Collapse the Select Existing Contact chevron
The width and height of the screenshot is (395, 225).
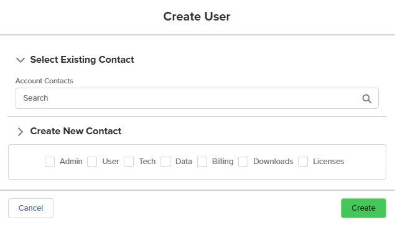tap(21, 60)
